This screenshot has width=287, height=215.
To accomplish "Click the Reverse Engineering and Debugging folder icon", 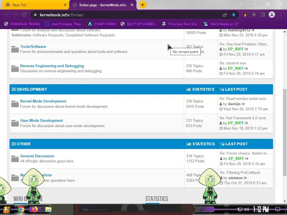I will click(x=15, y=68).
